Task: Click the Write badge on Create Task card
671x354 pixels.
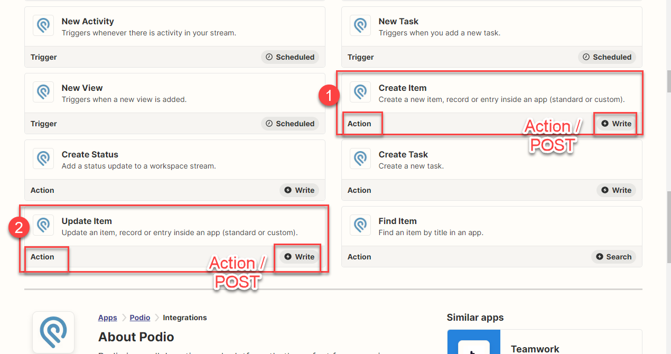Action: click(616, 190)
